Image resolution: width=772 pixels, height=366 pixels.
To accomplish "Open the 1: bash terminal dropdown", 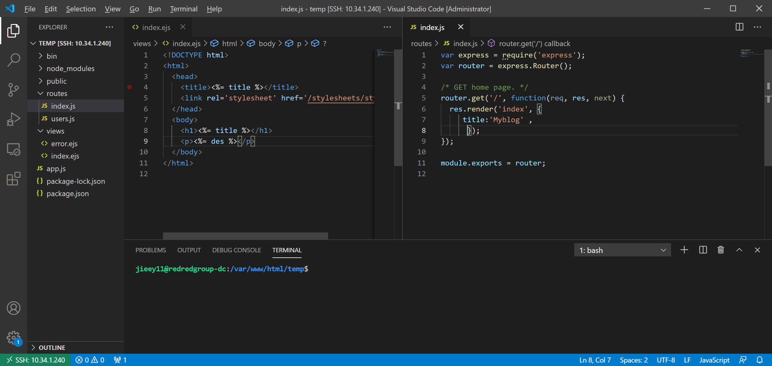I will [622, 250].
